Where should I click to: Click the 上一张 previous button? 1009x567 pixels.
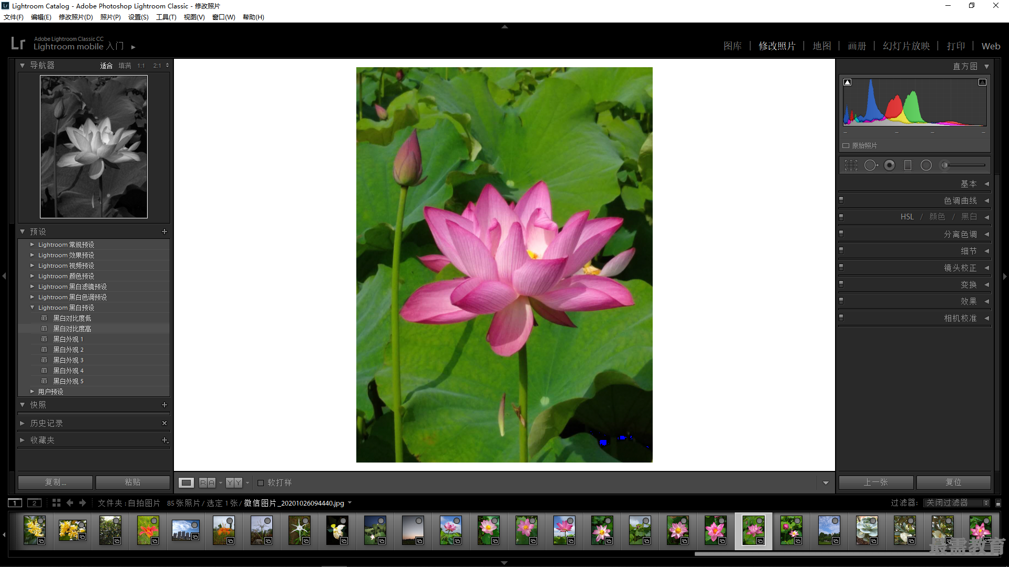(x=876, y=482)
